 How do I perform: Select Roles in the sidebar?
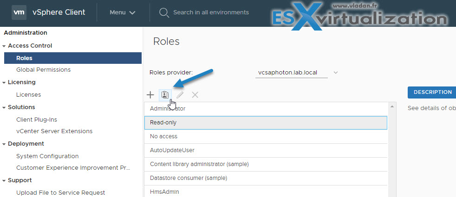(73, 58)
